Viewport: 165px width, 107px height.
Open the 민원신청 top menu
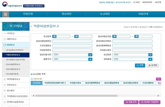coord(28,14)
